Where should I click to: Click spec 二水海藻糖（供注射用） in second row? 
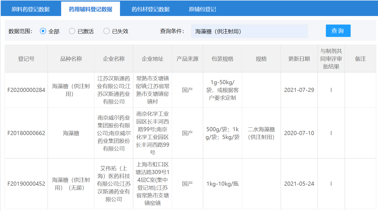(x=261, y=133)
